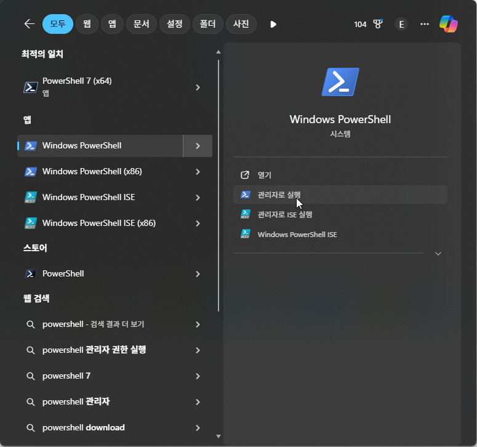Choose 관리자로 실행 to run as administrator
Viewport: 477px width, 447px height.
point(340,195)
